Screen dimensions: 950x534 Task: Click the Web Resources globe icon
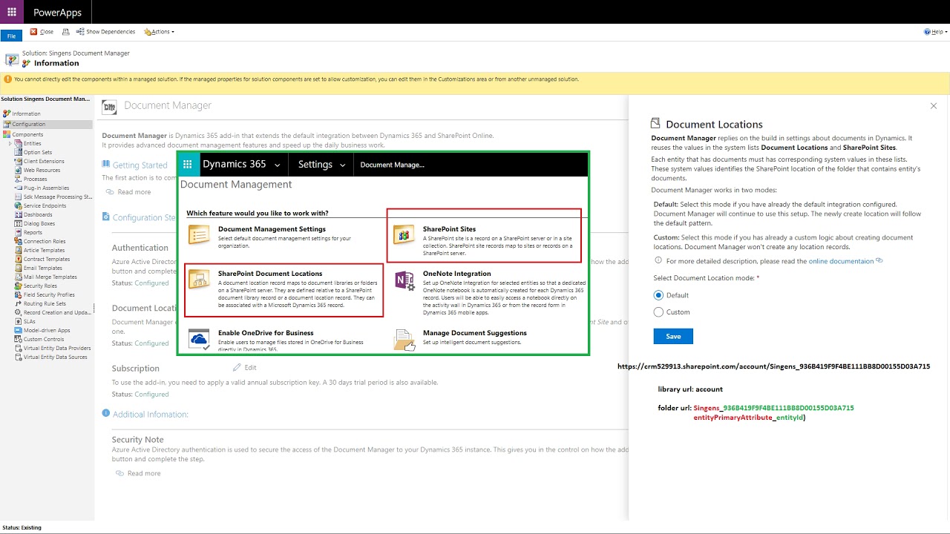(x=19, y=170)
